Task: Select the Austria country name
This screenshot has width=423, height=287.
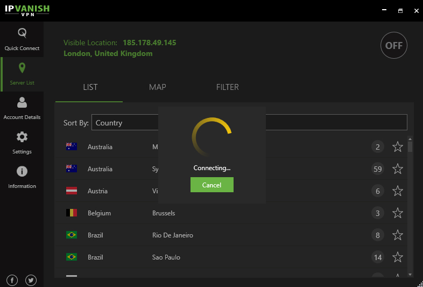Action: click(x=97, y=191)
